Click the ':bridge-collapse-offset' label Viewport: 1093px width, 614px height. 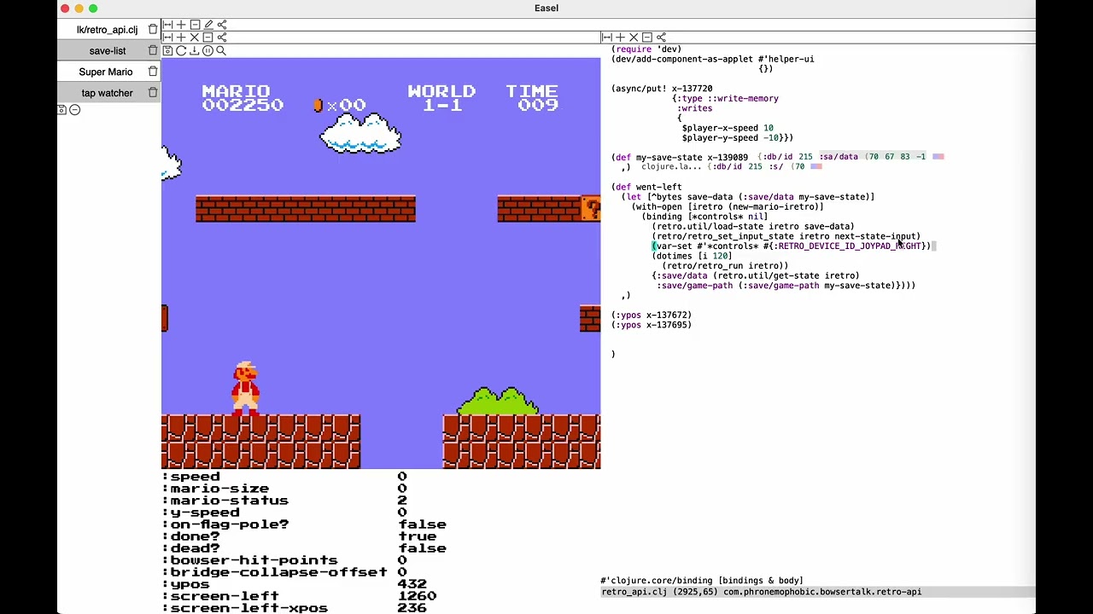(275, 572)
